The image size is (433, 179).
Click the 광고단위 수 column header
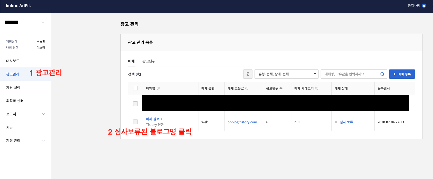pyautogui.click(x=274, y=88)
